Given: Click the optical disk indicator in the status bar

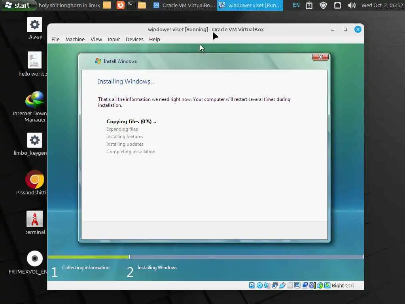Looking at the screenshot, I should (x=259, y=285).
